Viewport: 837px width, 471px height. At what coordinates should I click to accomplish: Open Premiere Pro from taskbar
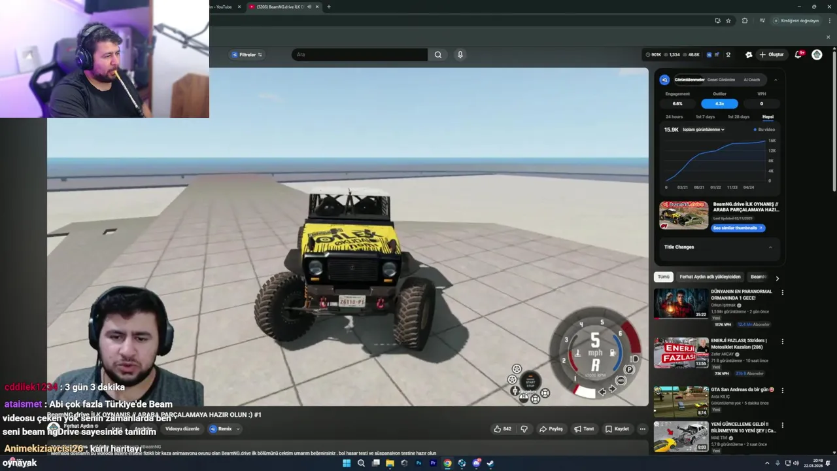[433, 463]
